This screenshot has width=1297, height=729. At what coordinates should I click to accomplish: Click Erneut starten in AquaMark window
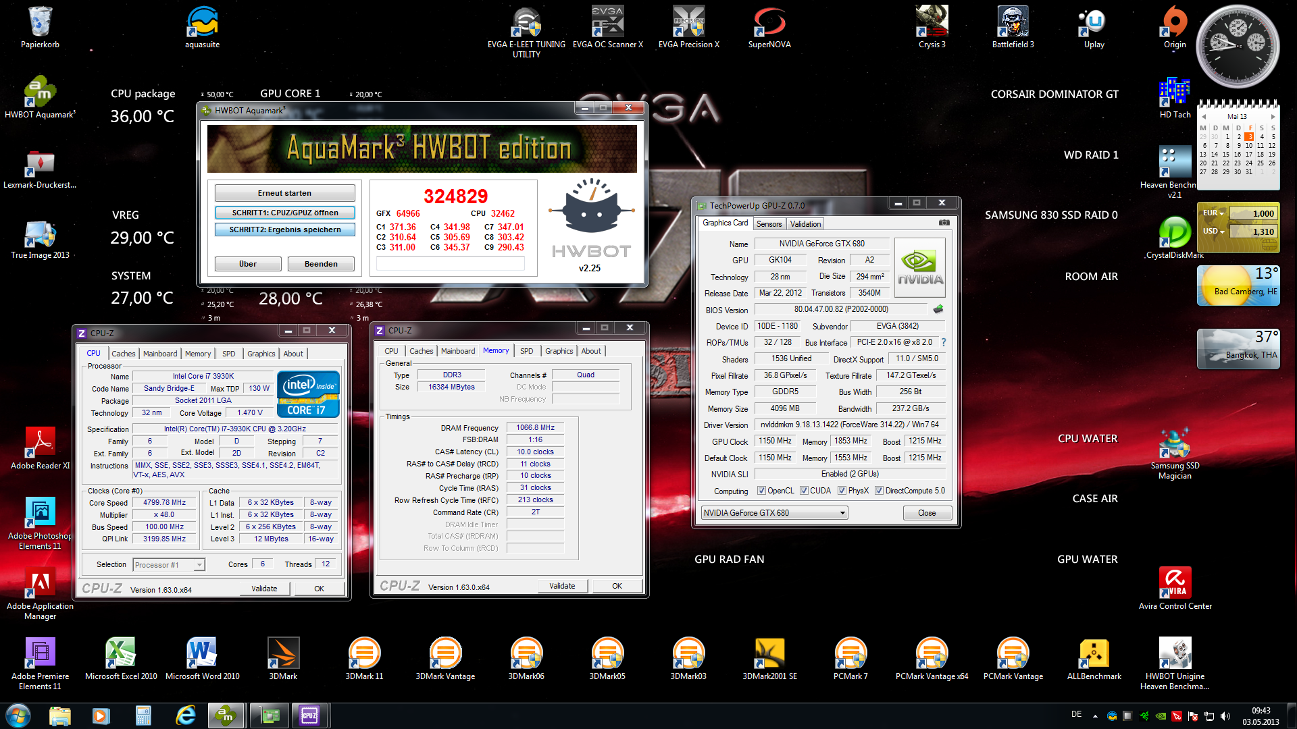pos(284,193)
